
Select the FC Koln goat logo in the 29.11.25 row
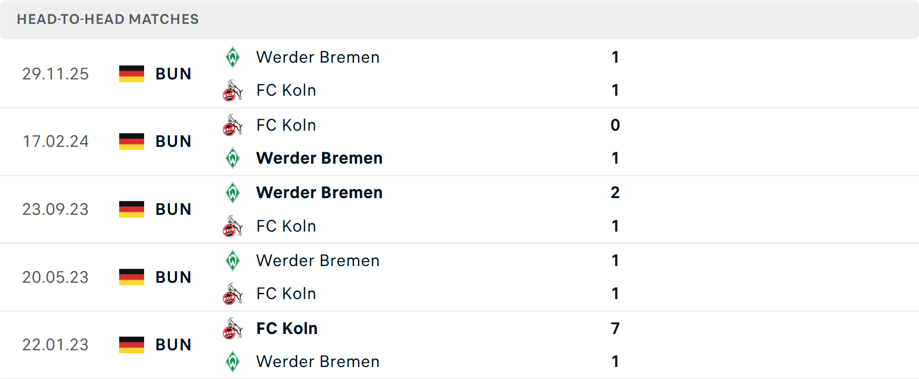coord(233,91)
